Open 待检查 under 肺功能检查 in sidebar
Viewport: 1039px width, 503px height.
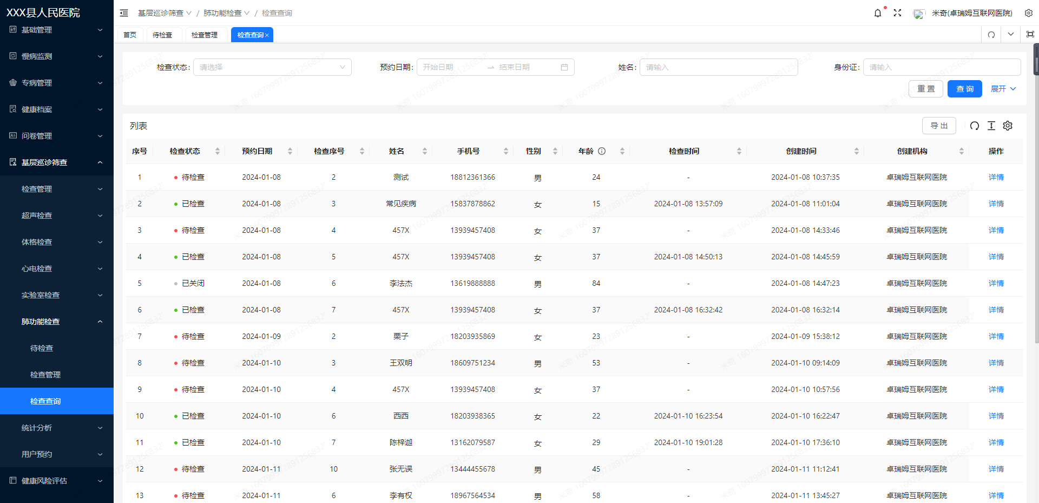click(57, 348)
